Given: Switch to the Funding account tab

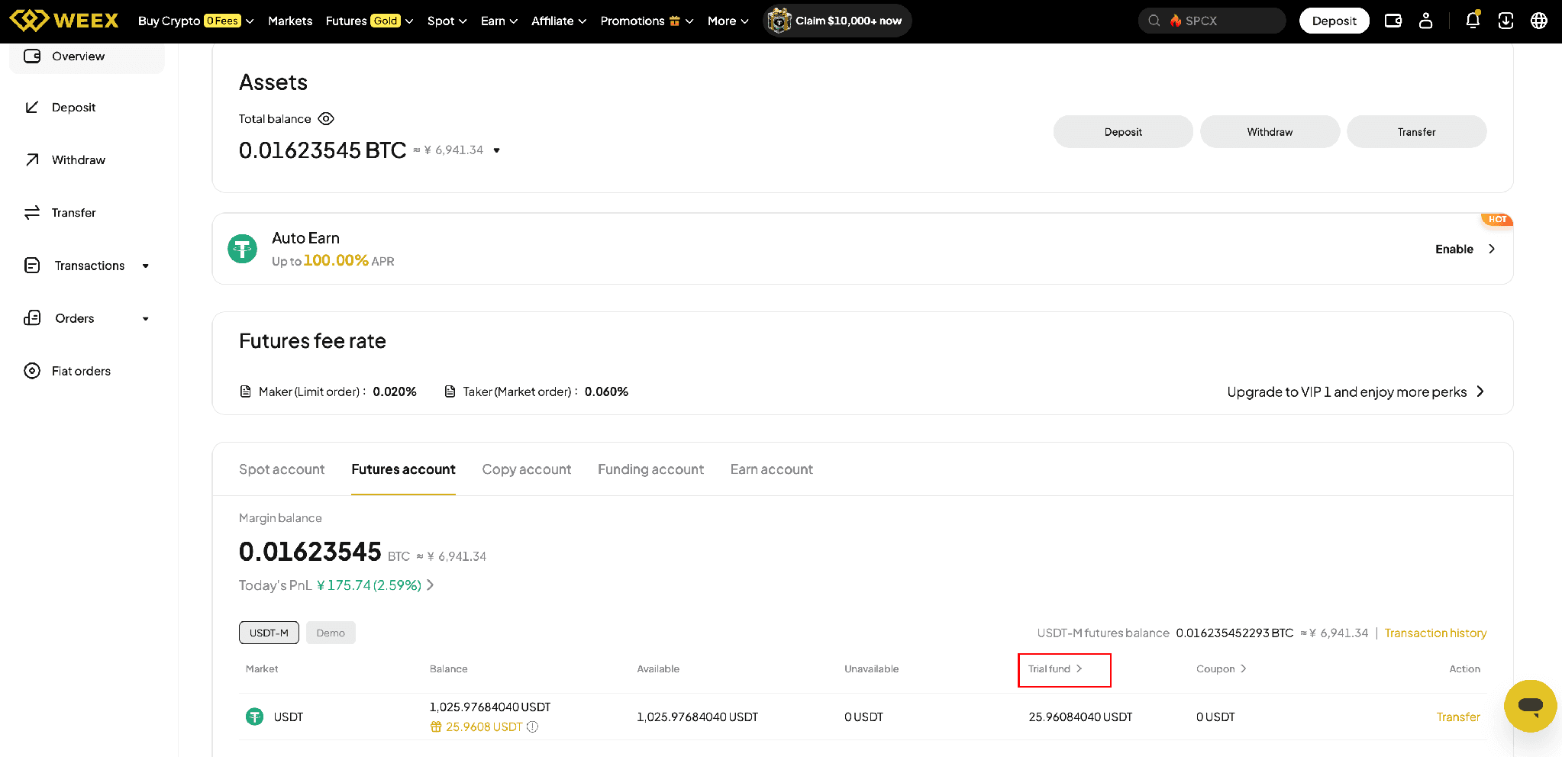Looking at the screenshot, I should (650, 469).
